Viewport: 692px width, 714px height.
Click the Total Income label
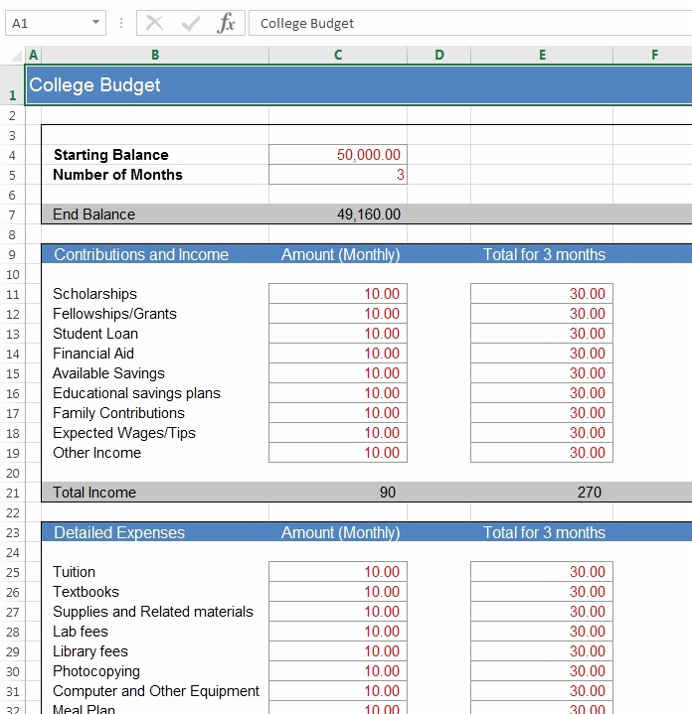(94, 493)
